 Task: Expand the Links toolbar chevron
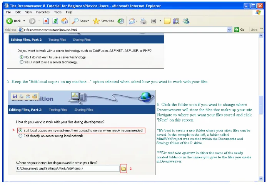261,29
